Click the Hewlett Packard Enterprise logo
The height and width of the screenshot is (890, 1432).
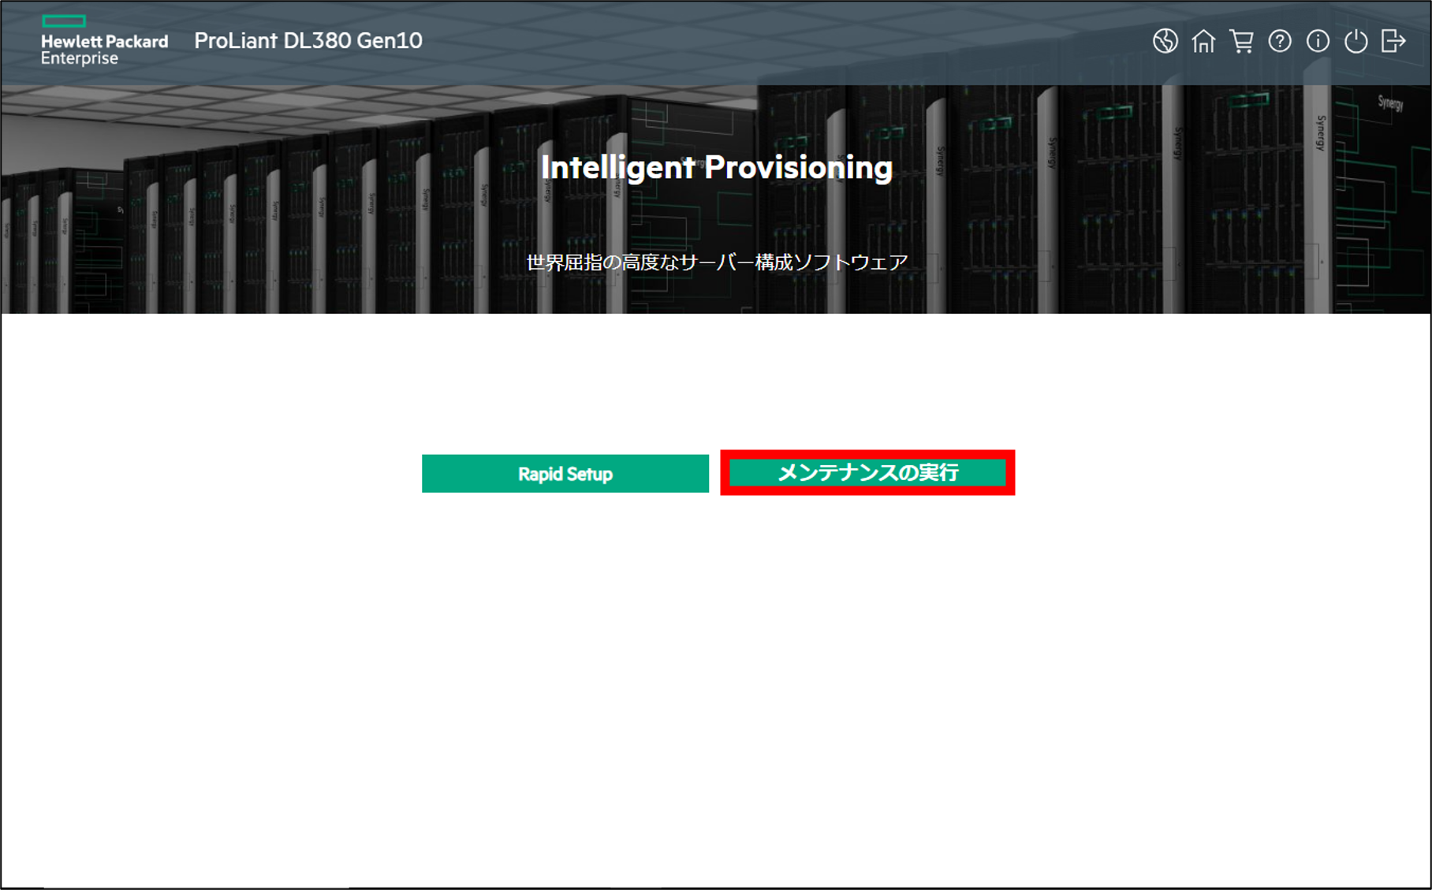(104, 40)
